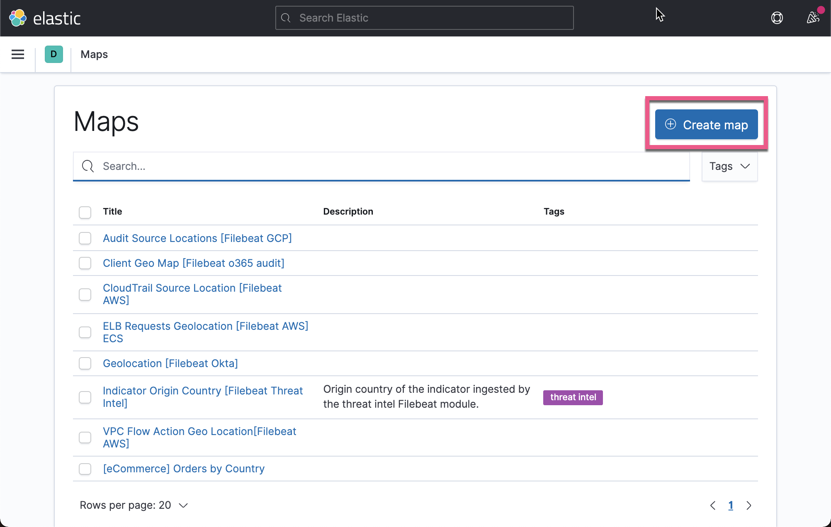
Task: Open the Tags filter dropdown
Action: coord(729,166)
